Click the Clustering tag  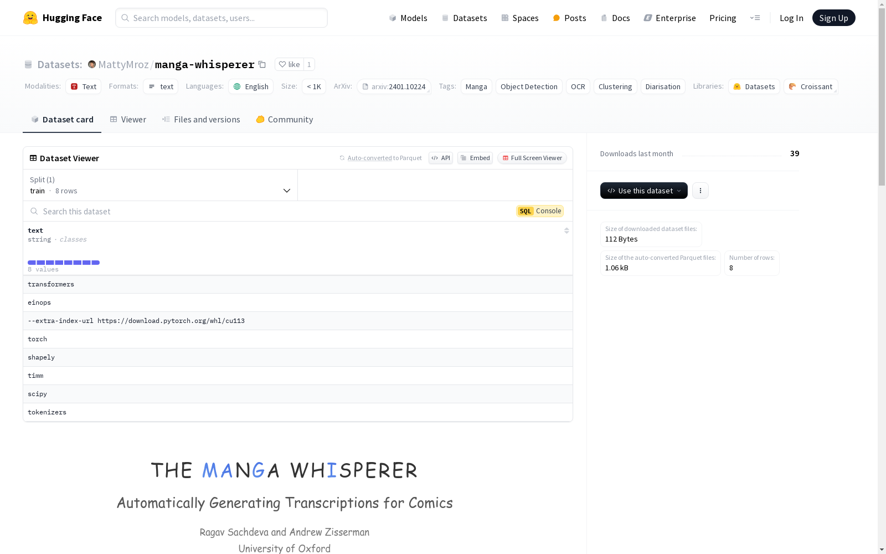point(615,86)
